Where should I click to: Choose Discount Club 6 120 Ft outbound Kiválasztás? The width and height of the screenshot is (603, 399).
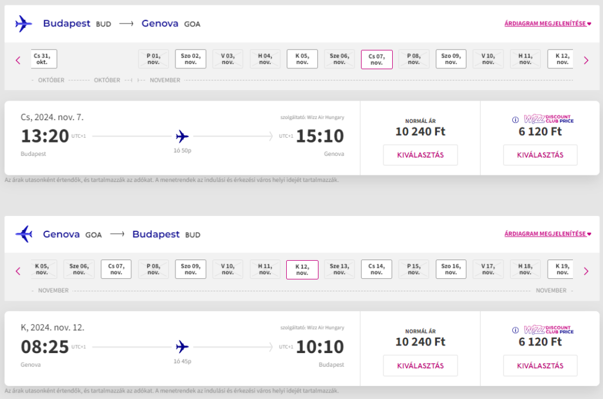pos(540,155)
